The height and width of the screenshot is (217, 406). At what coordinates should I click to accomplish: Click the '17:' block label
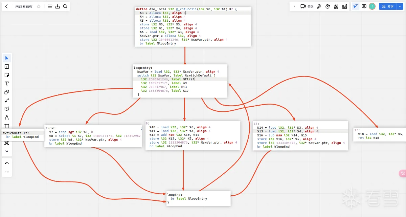click(357, 130)
